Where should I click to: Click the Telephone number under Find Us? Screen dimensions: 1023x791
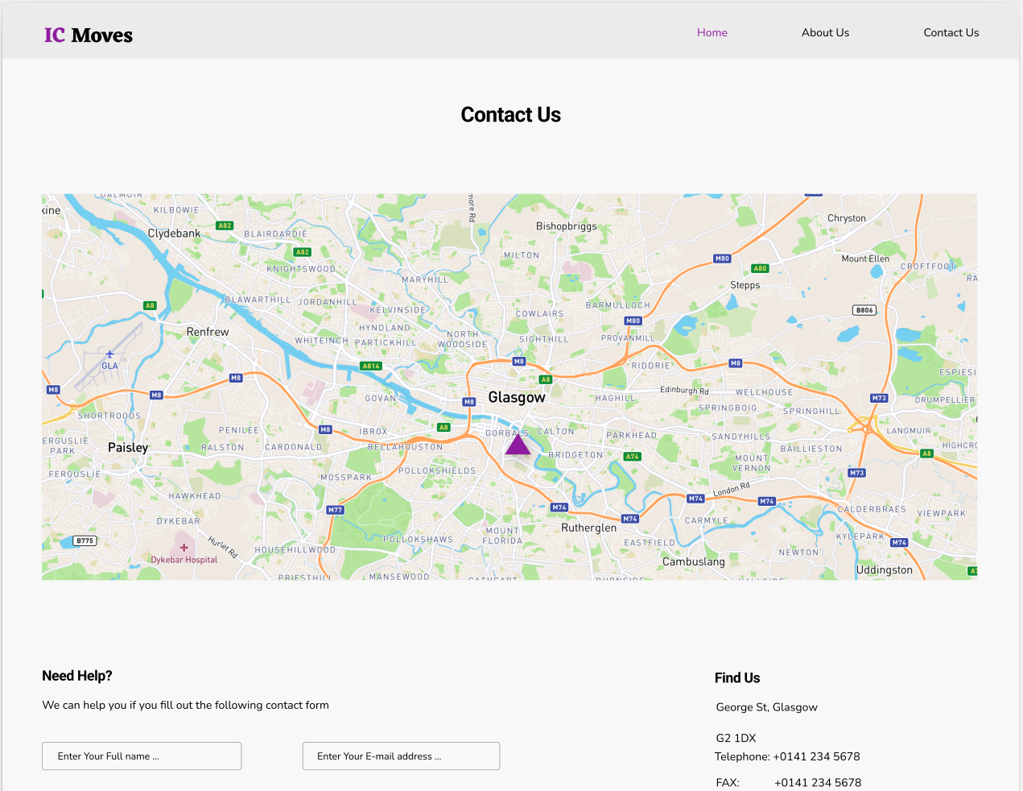pos(816,756)
